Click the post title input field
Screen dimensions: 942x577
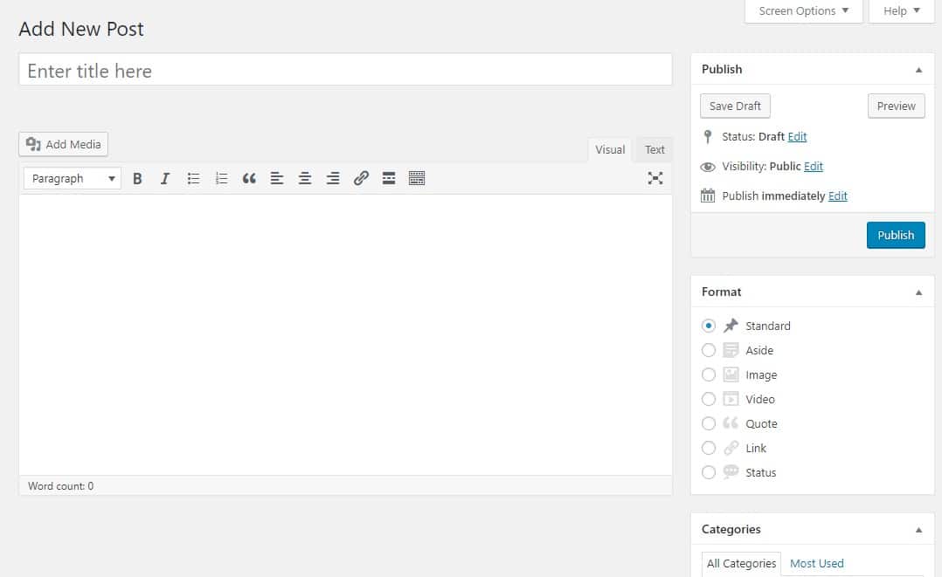pyautogui.click(x=344, y=71)
